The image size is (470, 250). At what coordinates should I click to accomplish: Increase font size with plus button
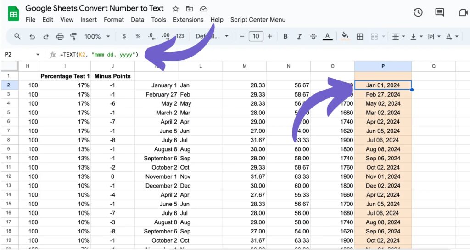click(270, 36)
